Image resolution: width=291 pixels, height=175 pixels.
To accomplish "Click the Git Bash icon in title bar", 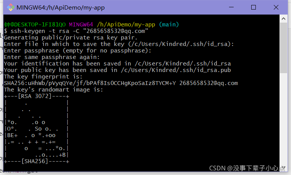I will tap(11, 7).
